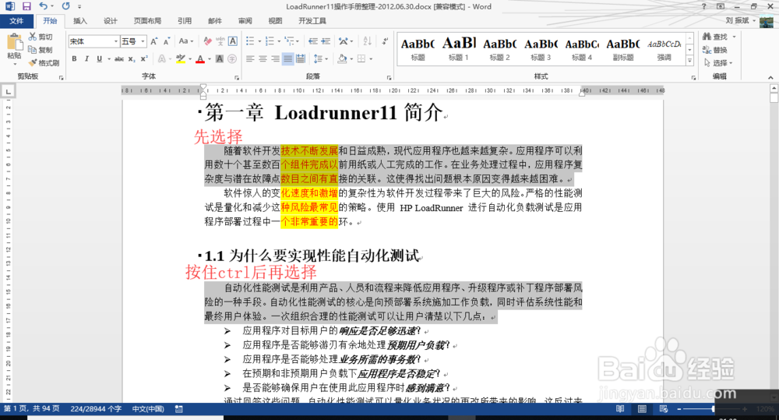779x420 pixels.
Task: Switch to the Design (设计) tab
Action: (111, 21)
